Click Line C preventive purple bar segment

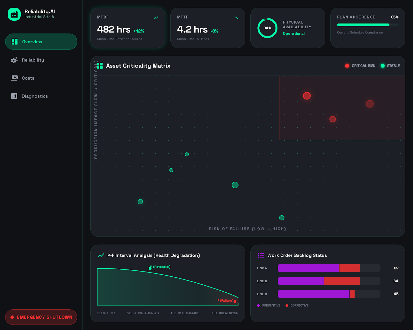(314, 294)
